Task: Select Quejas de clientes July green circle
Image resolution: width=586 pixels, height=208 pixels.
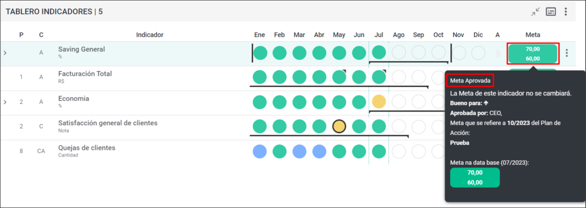Action: coord(379,151)
